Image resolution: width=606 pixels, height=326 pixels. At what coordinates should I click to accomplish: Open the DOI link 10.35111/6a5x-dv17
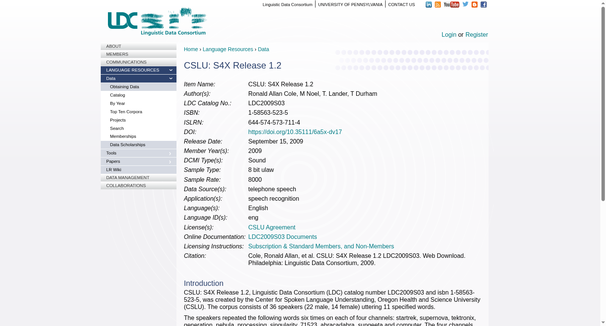(x=295, y=132)
